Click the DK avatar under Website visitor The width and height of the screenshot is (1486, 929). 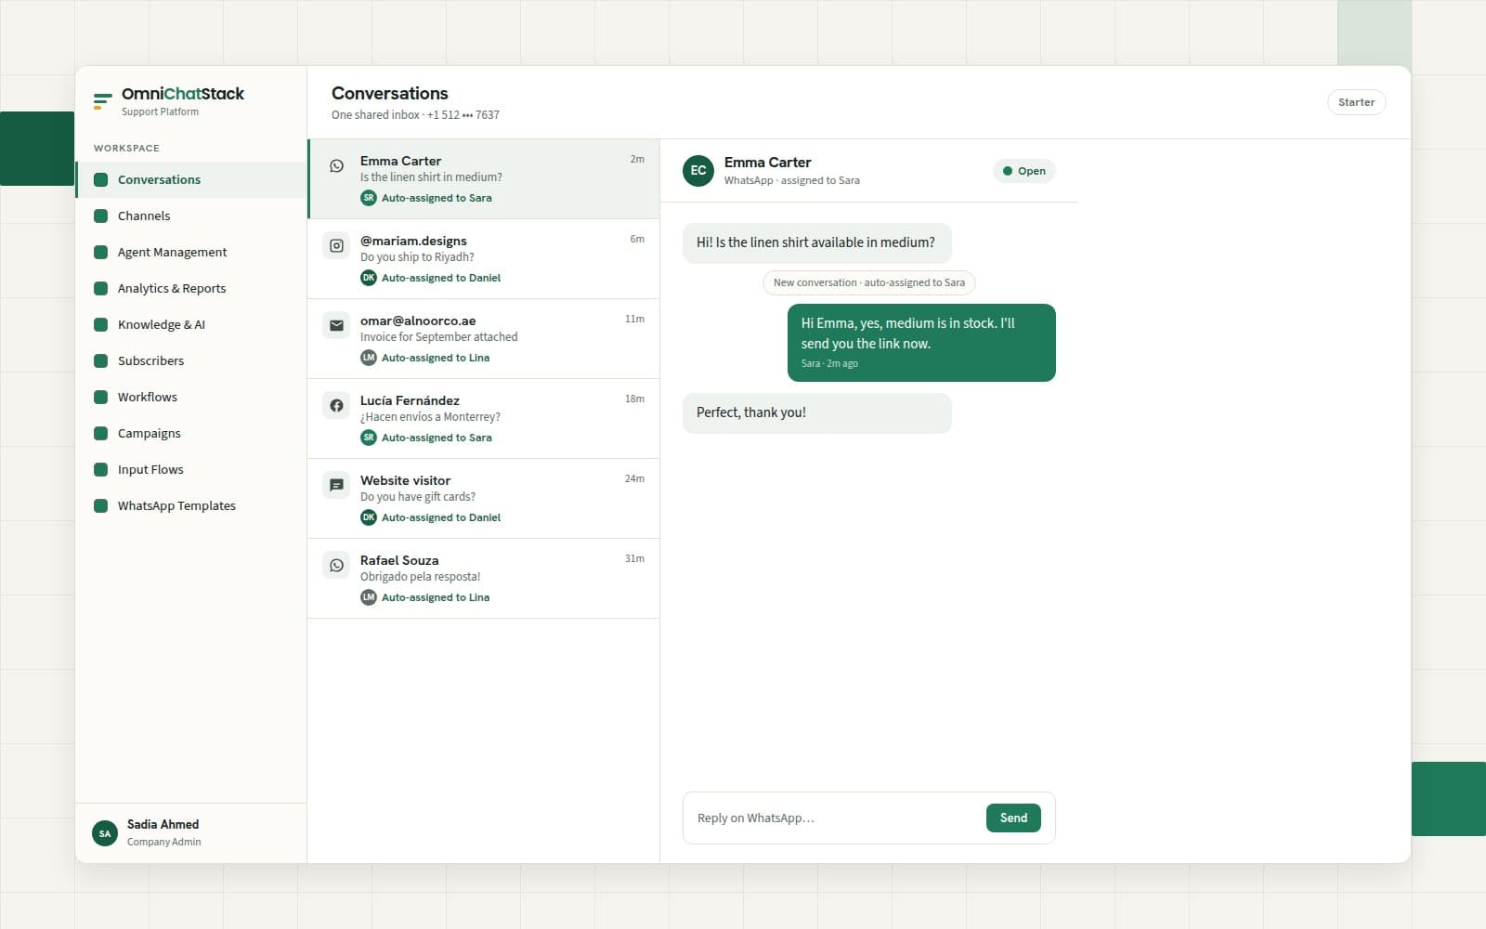coord(369,517)
